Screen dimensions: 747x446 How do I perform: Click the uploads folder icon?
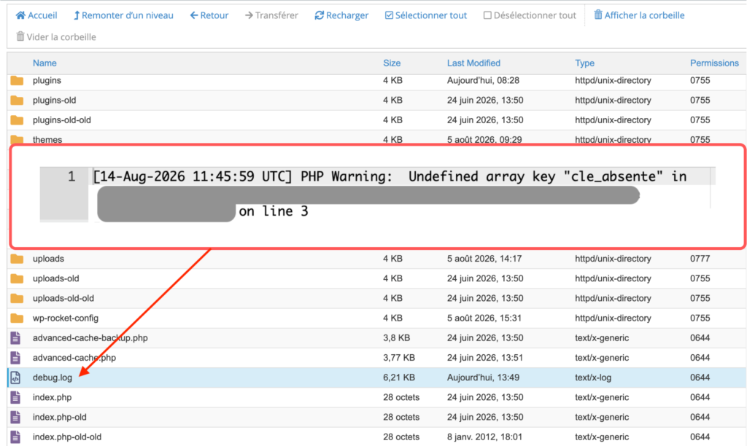17,259
